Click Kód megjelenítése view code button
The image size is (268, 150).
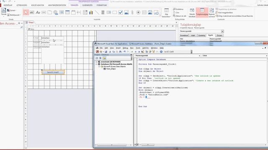[x=224, y=12]
